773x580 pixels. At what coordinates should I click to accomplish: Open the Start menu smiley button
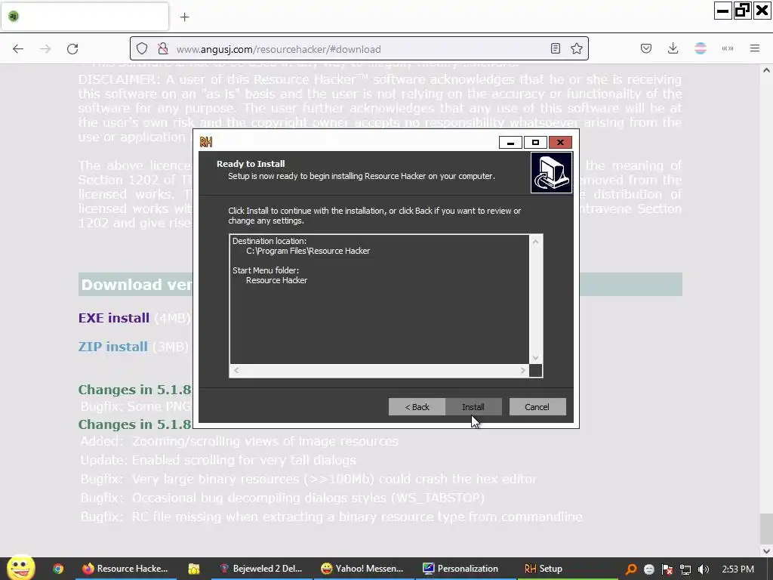point(20,567)
